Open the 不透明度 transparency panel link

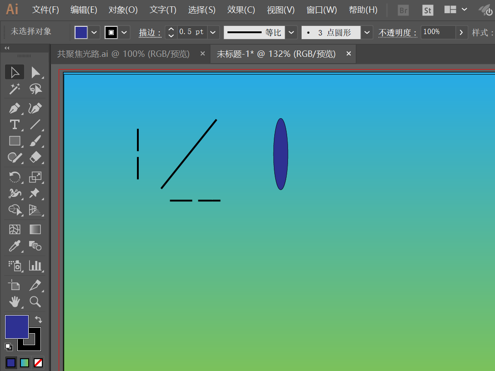pos(398,32)
